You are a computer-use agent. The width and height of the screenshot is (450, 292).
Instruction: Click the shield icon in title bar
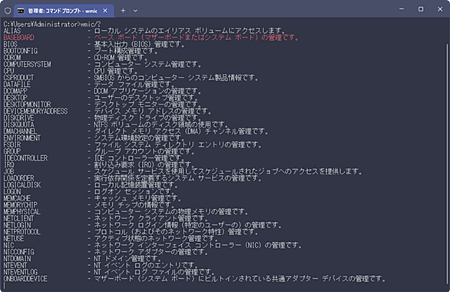click(x=8, y=11)
